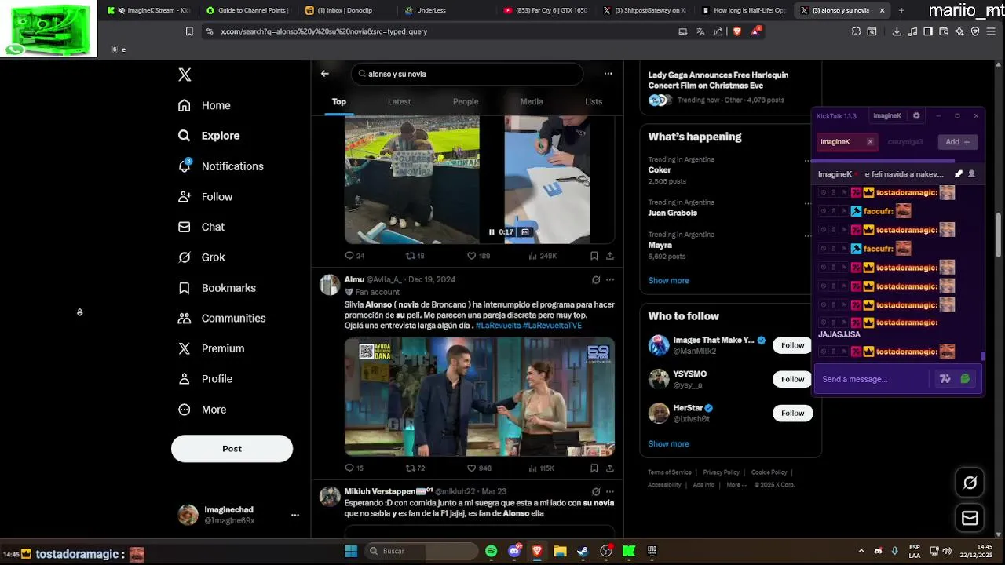Screen dimensions: 1005x565
Task: Open Kick emote picker green icon
Action: [x=965, y=379]
